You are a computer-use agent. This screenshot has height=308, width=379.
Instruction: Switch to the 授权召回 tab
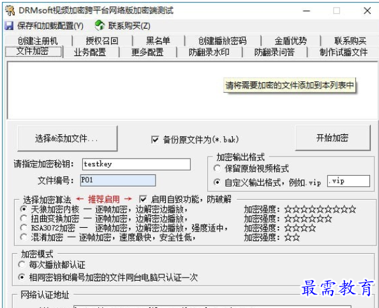click(102, 41)
